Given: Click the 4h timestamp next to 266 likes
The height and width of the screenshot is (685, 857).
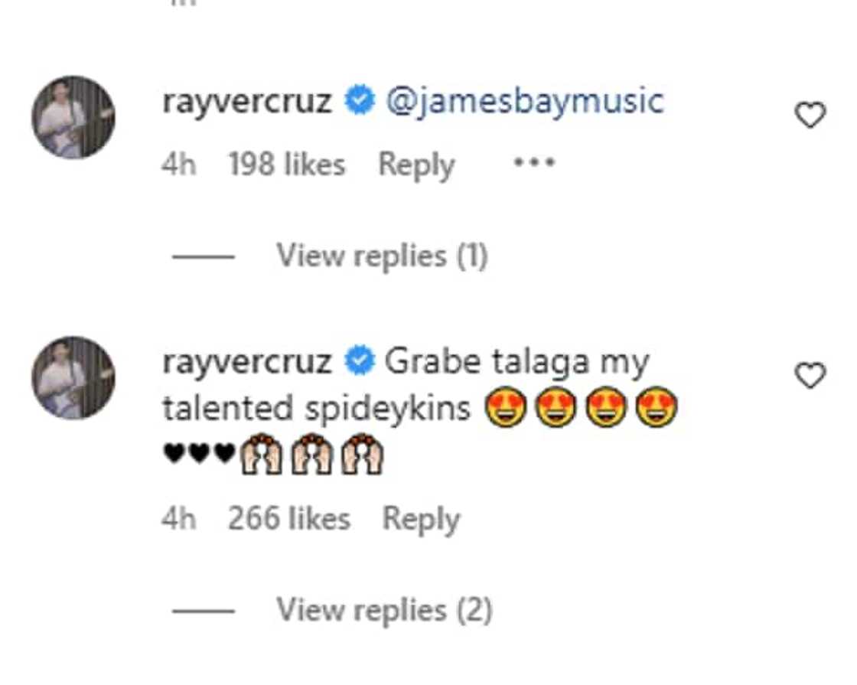Looking at the screenshot, I should 178,520.
